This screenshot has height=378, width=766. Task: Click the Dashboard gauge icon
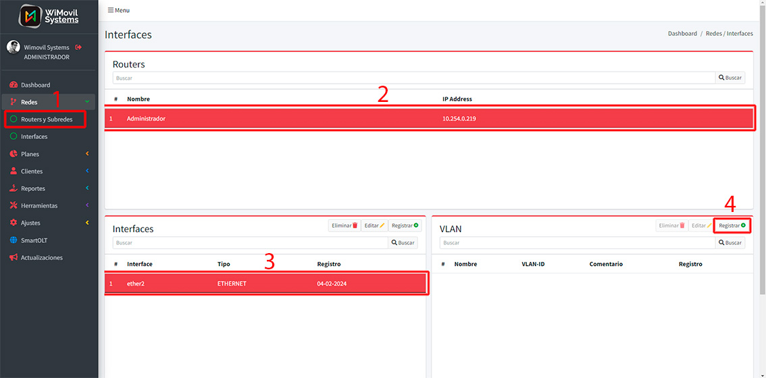tap(14, 85)
